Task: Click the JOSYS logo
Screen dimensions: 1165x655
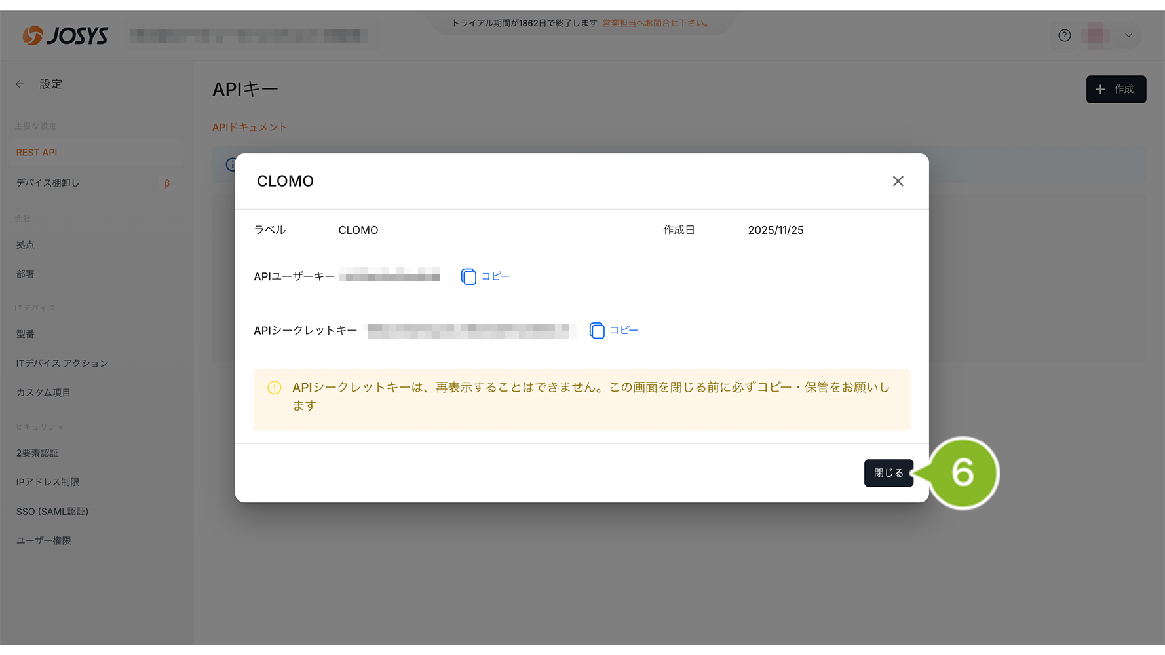Action: point(66,35)
